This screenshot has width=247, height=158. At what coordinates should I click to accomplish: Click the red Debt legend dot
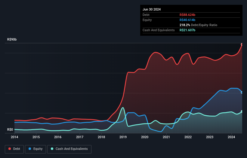coord(10,149)
